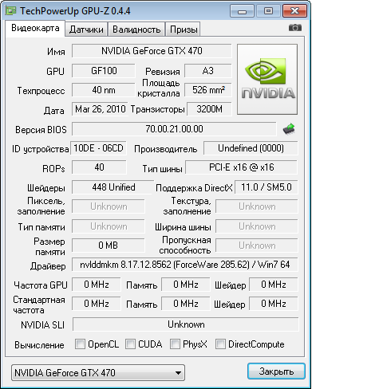This screenshot has height=389, width=383.
Task: Click DirectX support 11.0 / SM5.0
Action: tap(267, 187)
